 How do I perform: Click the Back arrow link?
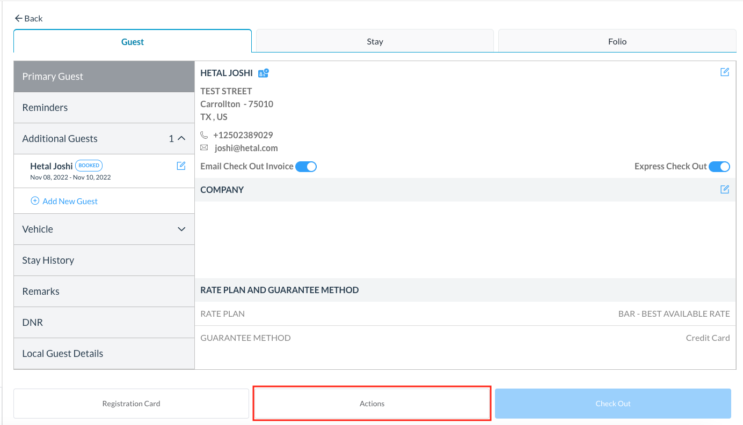click(28, 18)
